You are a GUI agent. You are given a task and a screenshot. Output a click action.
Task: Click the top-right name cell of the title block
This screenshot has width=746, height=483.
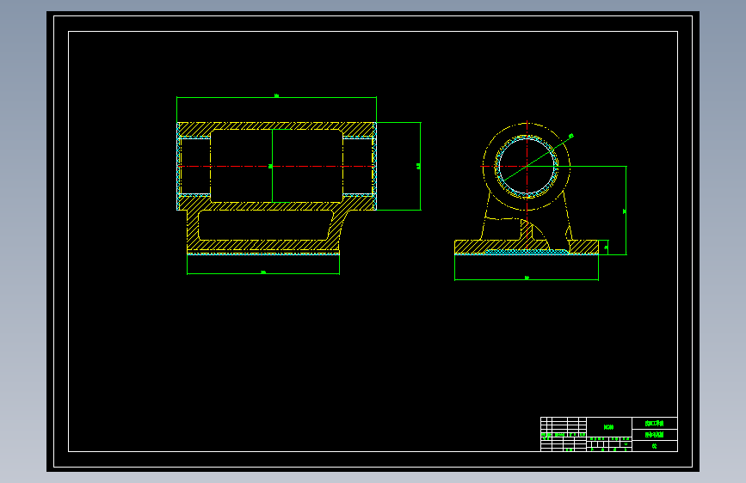(x=655, y=423)
